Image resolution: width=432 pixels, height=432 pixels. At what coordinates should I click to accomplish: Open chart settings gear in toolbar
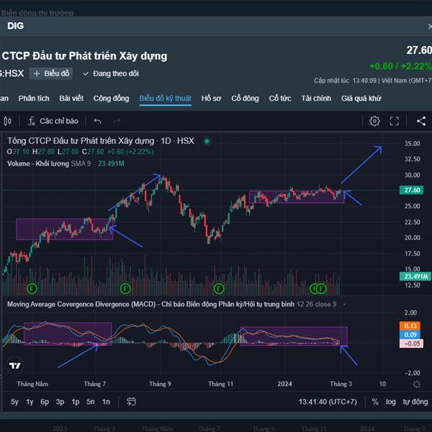pos(374,121)
